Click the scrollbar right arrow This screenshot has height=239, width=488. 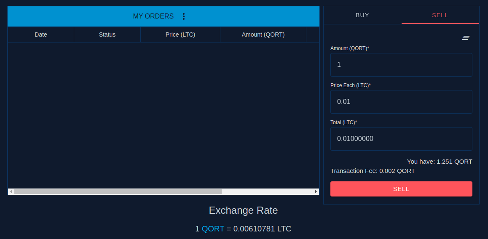[316, 192]
